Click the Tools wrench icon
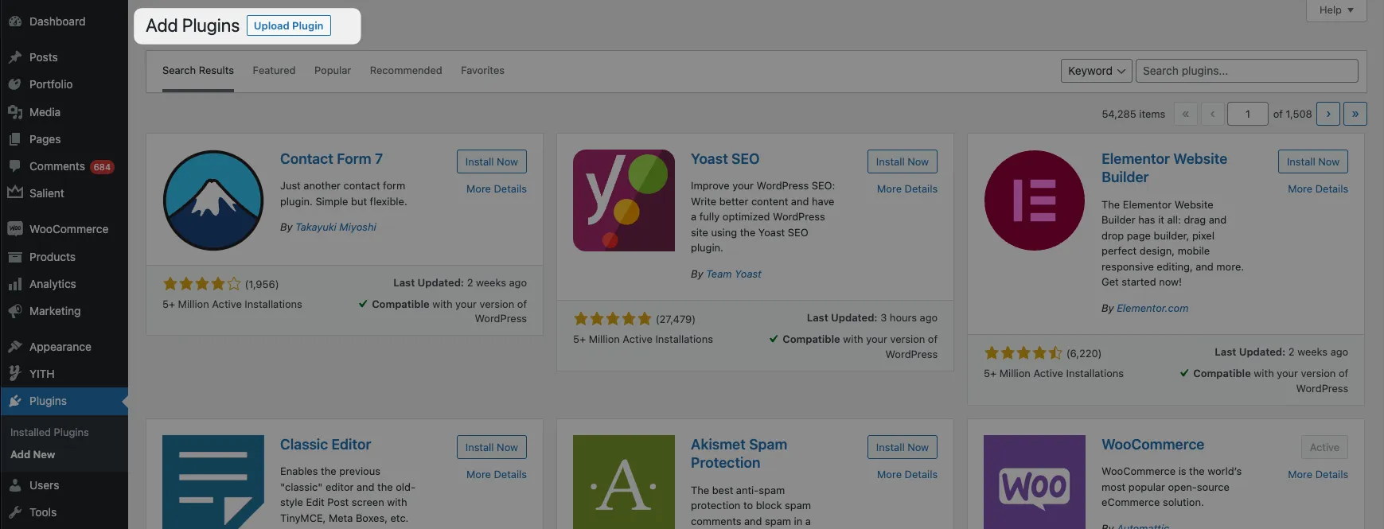 click(15, 512)
